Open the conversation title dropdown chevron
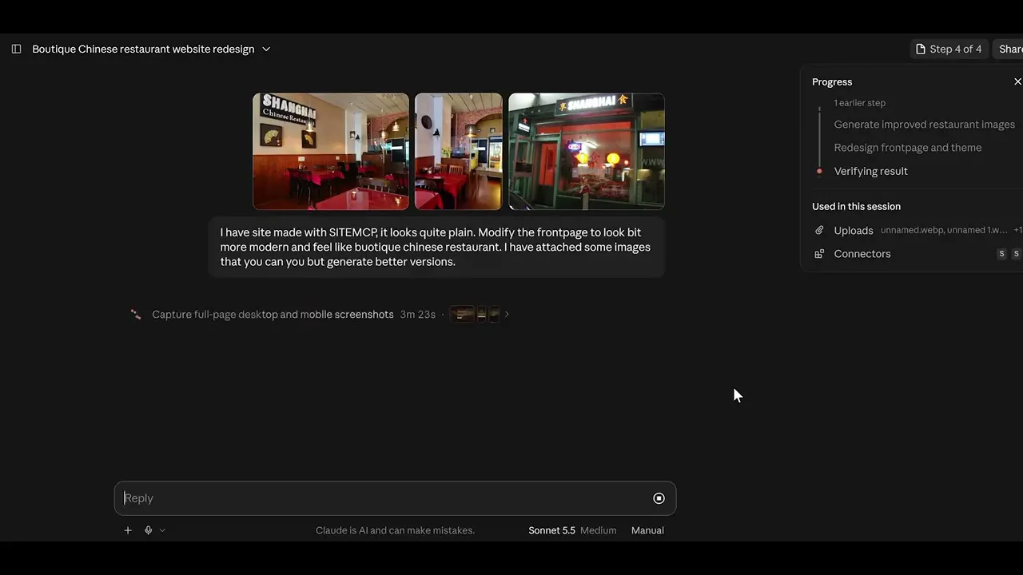The image size is (1023, 575). 266,49
